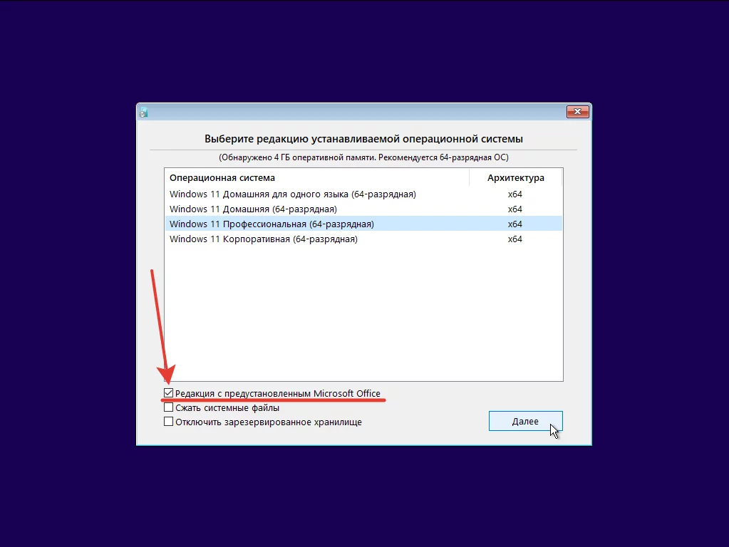729x547 pixels.
Task: Select Windows 11 Профессиональная edition row
Action: pyautogui.click(x=363, y=224)
